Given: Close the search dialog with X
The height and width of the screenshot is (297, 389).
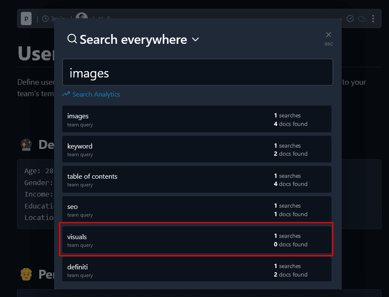Looking at the screenshot, I should [328, 35].
